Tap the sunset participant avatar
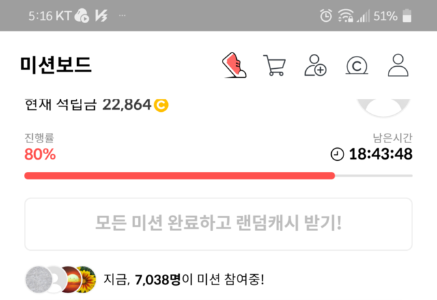437x300 pixels. 72,280
